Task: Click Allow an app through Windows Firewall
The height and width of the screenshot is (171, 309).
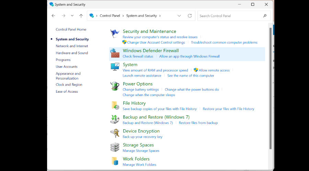Action: (190, 56)
